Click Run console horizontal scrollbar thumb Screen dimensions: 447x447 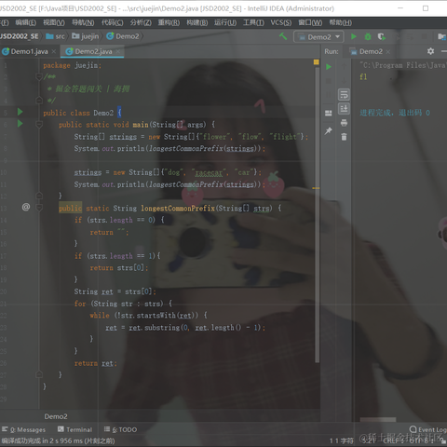(378, 420)
